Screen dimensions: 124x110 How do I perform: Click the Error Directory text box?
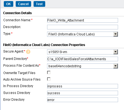pos(83,100)
